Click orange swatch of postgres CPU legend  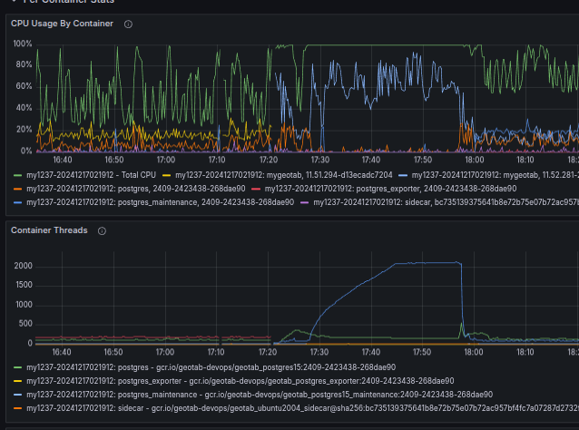click(18, 189)
